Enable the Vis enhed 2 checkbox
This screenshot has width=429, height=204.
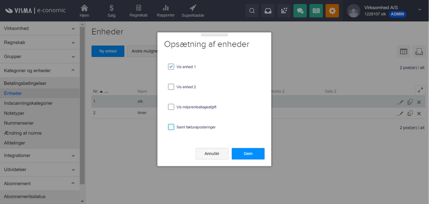coord(171,87)
